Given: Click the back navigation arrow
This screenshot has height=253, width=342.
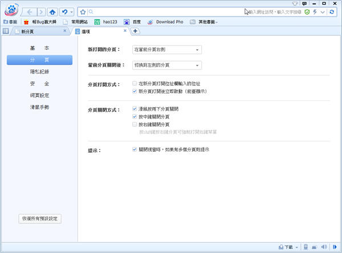Looking at the screenshot, I should click(x=28, y=11).
